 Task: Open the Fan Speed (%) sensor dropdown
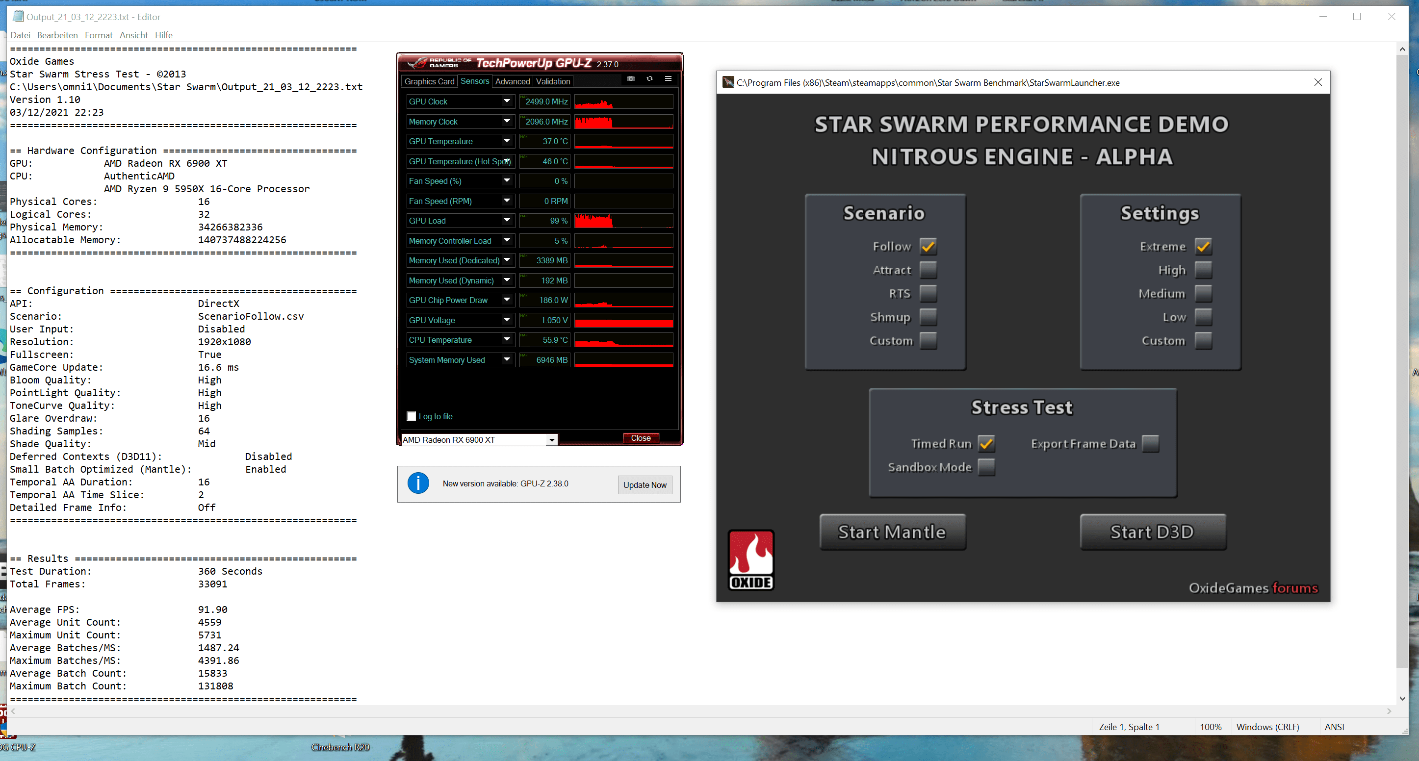click(x=507, y=180)
